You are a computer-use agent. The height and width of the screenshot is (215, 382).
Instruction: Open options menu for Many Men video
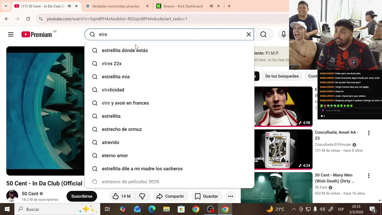369,176
